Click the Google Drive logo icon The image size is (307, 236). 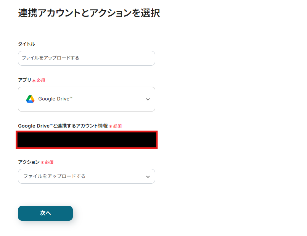coord(30,99)
